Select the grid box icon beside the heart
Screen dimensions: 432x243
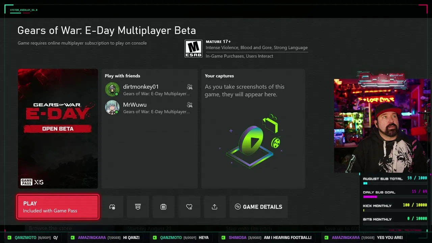(163, 207)
